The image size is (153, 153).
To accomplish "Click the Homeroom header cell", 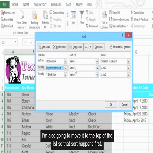I will click(13, 88).
